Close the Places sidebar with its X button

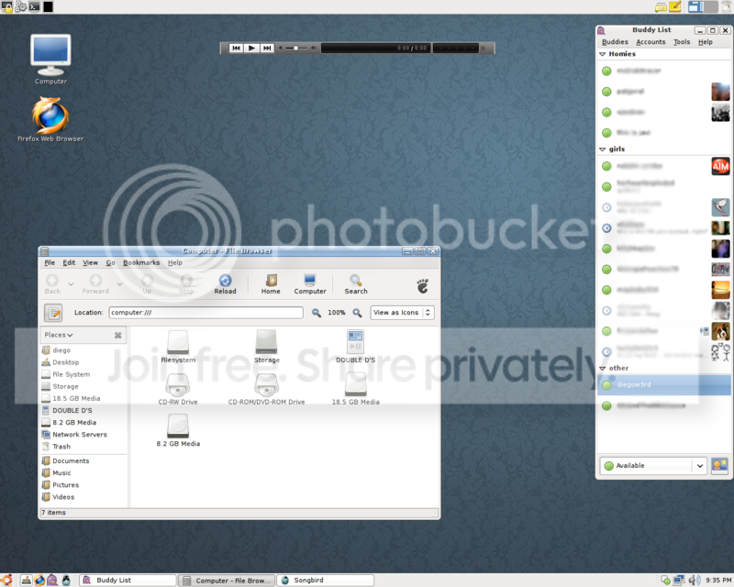(x=117, y=335)
